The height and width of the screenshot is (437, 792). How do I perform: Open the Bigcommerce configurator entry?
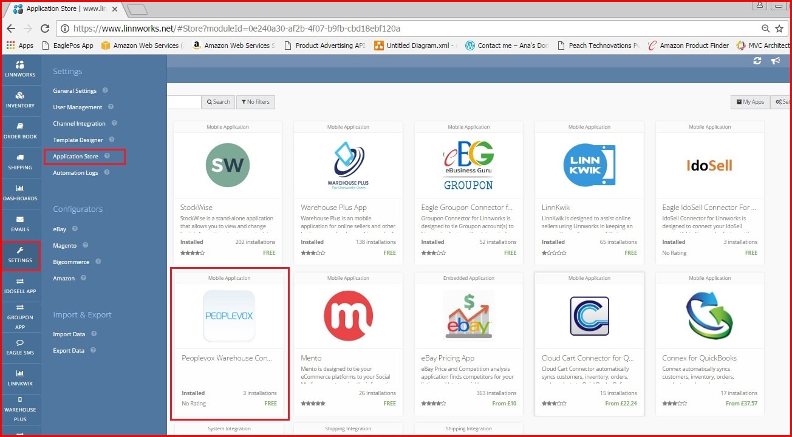[71, 262]
